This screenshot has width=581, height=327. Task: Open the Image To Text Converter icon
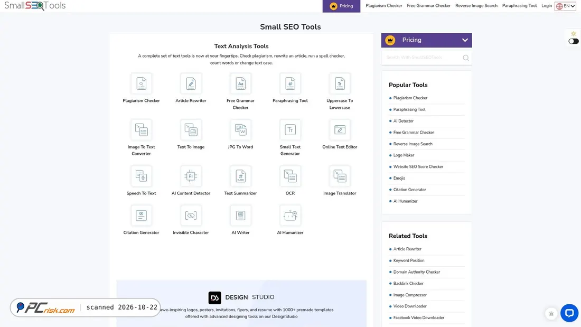point(141,130)
